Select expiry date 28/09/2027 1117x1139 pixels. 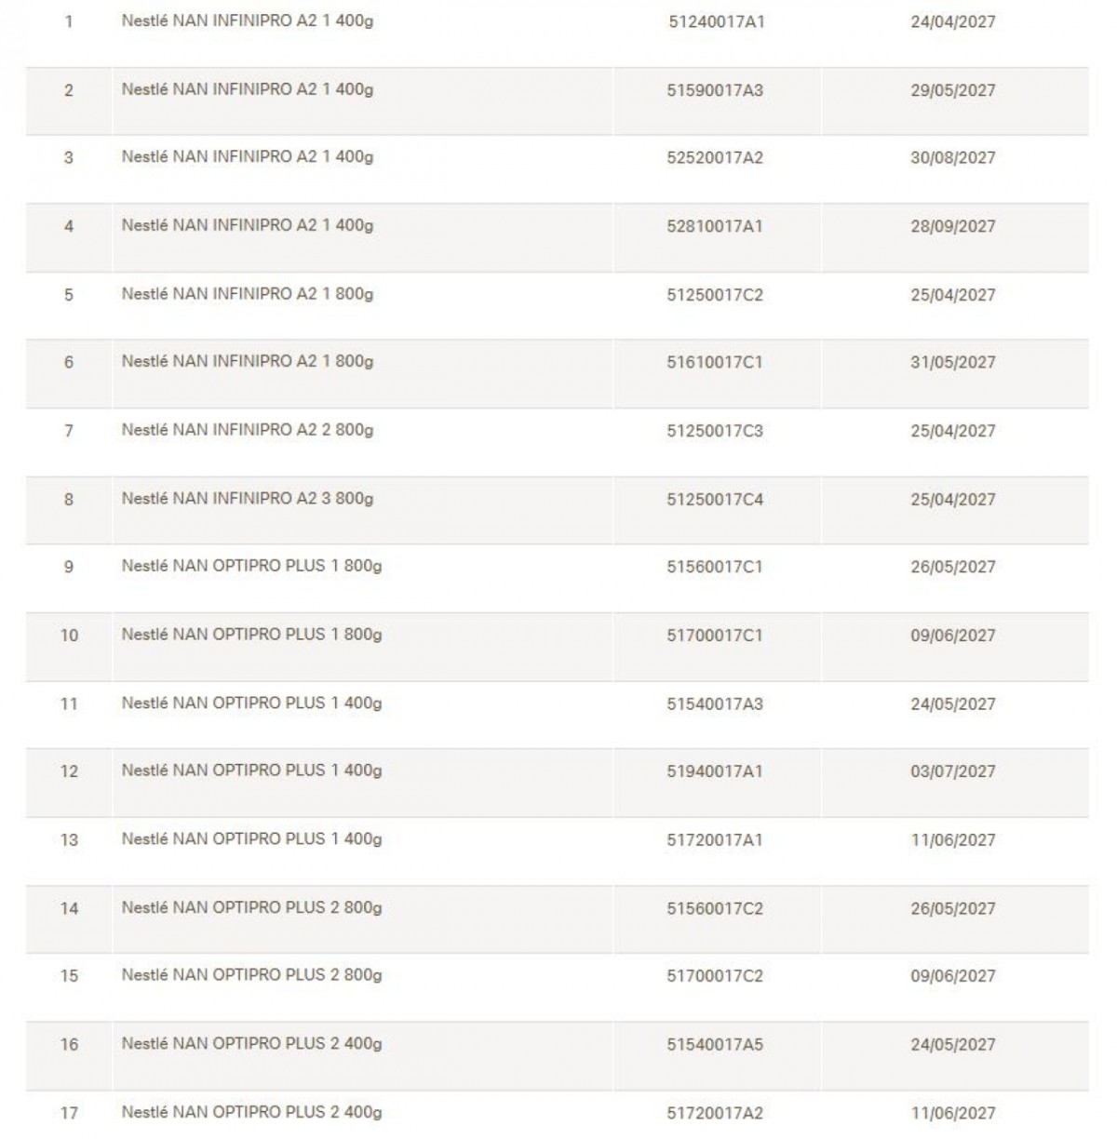[952, 226]
